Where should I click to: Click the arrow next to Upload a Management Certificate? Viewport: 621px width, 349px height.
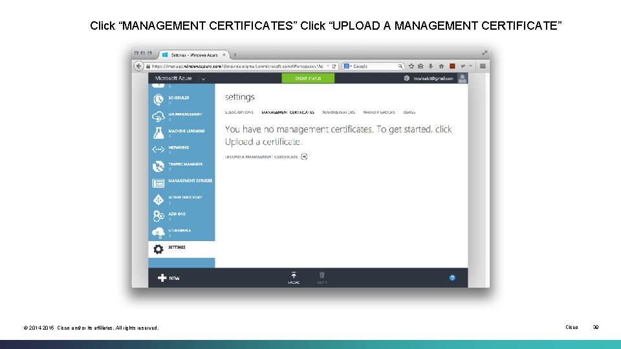(x=304, y=156)
